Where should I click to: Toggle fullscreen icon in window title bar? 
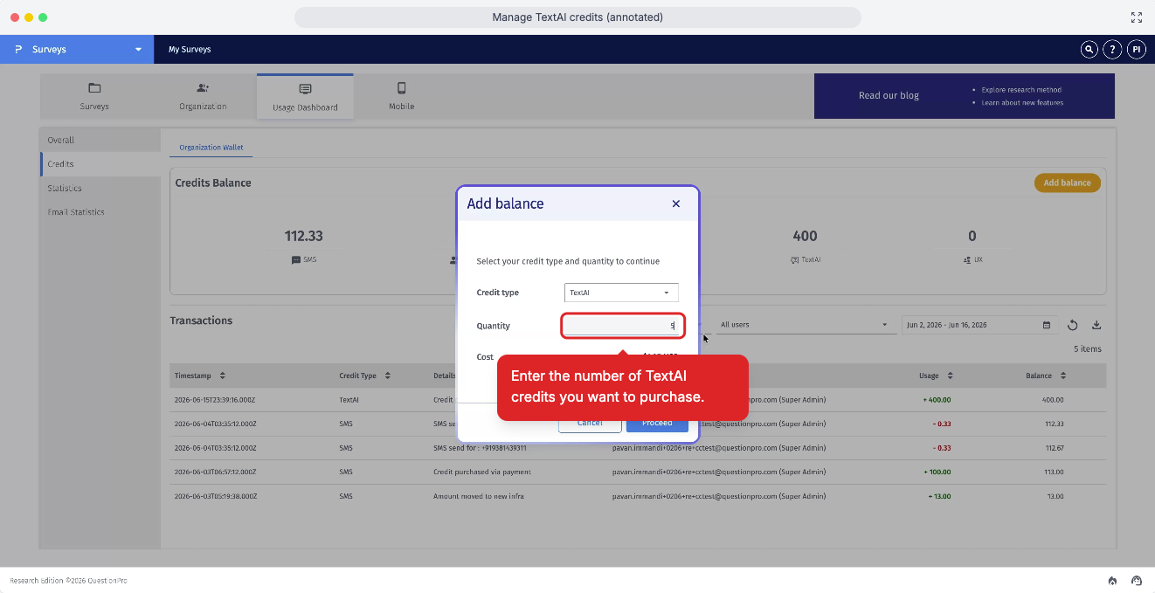pyautogui.click(x=1137, y=17)
